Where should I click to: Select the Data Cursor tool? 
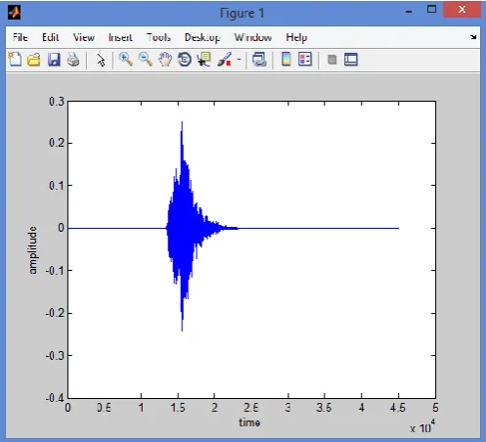click(204, 60)
